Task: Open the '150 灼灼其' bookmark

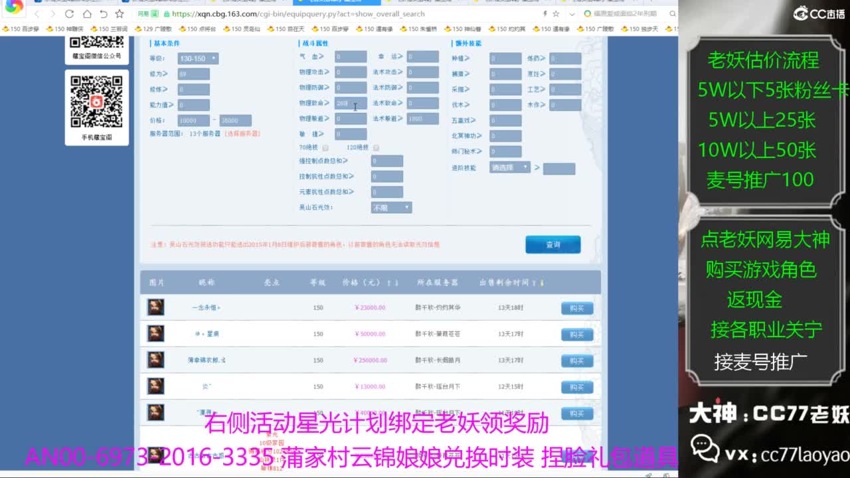Action: click(x=507, y=29)
